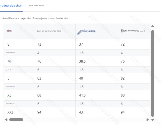This screenshot has width=162, height=126.
Task: Click the scroll down arrow icon
Action: (x=152, y=120)
